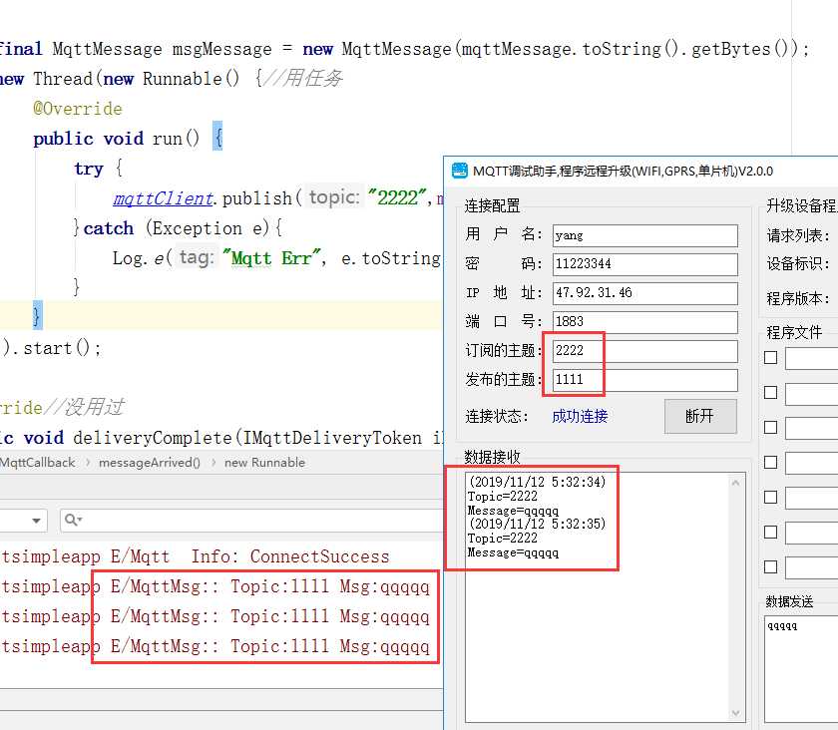Edit the 用户名 field containing yang
Image resolution: width=838 pixels, height=730 pixels.
(645, 235)
